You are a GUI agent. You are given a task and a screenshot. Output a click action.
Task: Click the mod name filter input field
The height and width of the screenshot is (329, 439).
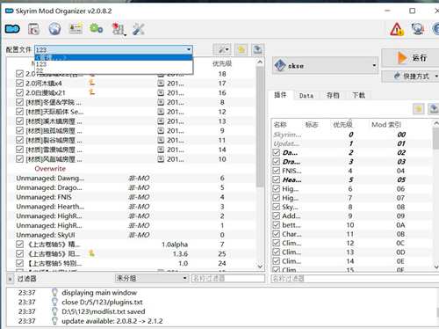(x=228, y=278)
